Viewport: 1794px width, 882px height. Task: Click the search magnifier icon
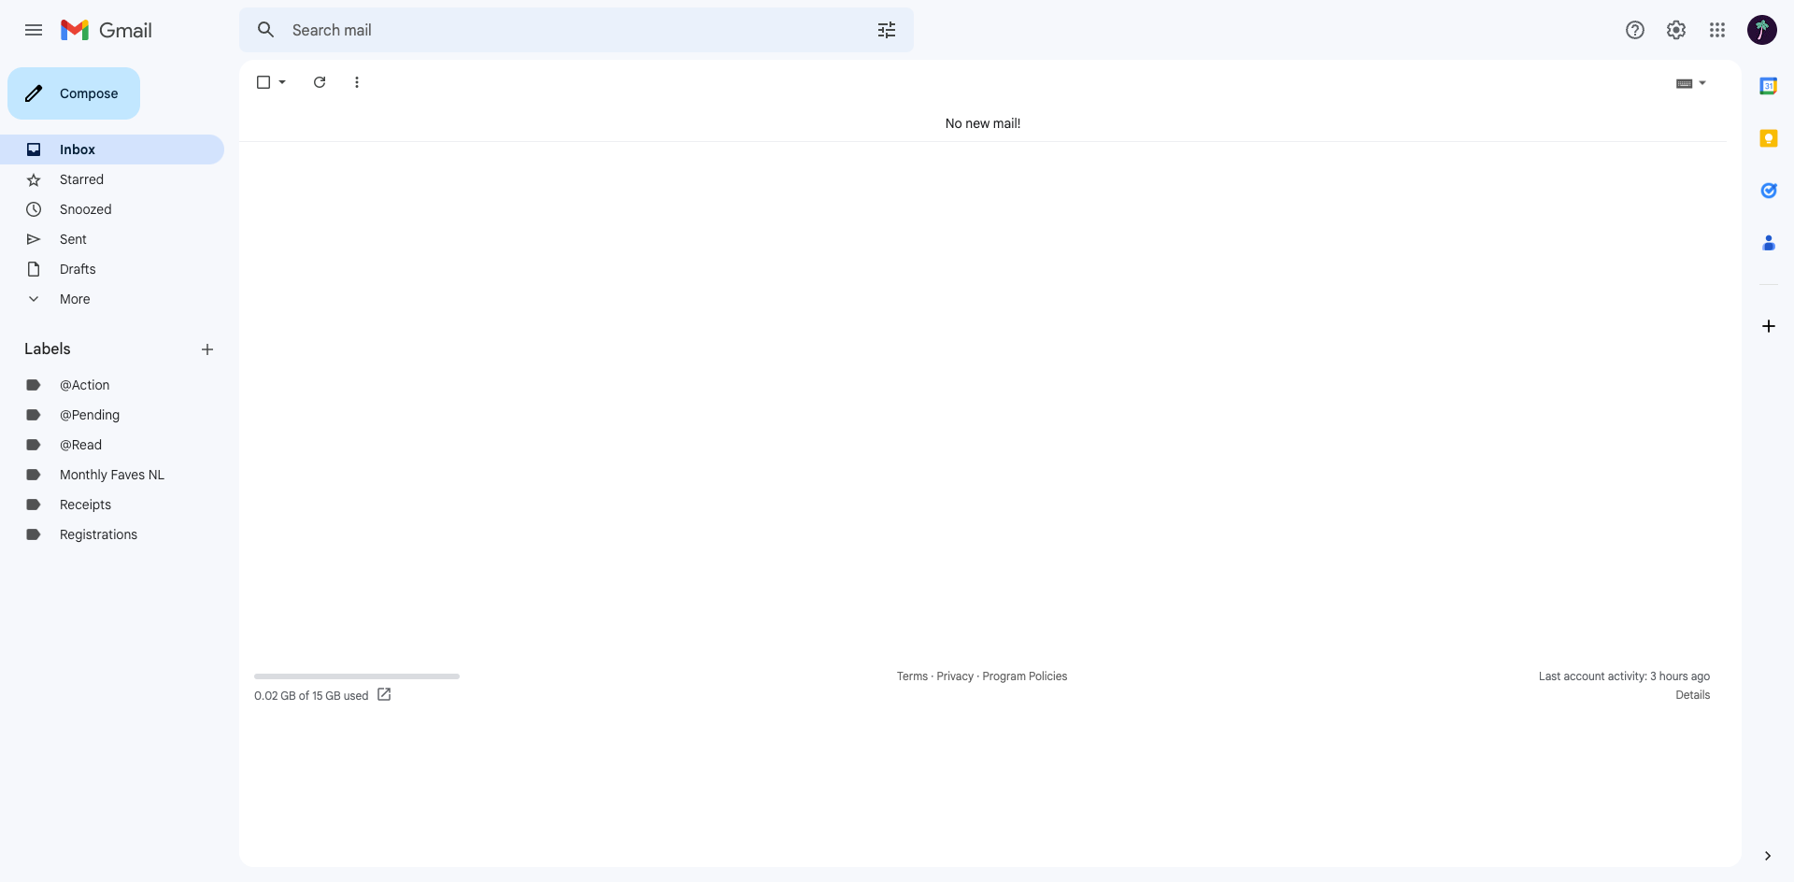coord(266,30)
